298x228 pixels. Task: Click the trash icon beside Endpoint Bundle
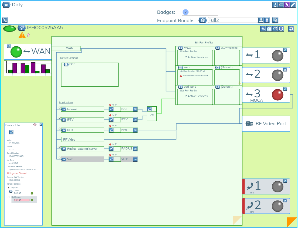point(267,20)
